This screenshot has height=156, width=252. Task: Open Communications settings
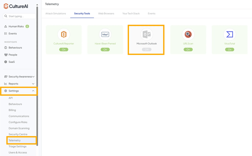click(x=19, y=116)
